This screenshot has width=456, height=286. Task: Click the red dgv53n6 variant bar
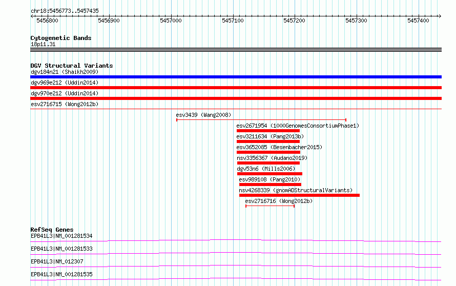coord(270,174)
